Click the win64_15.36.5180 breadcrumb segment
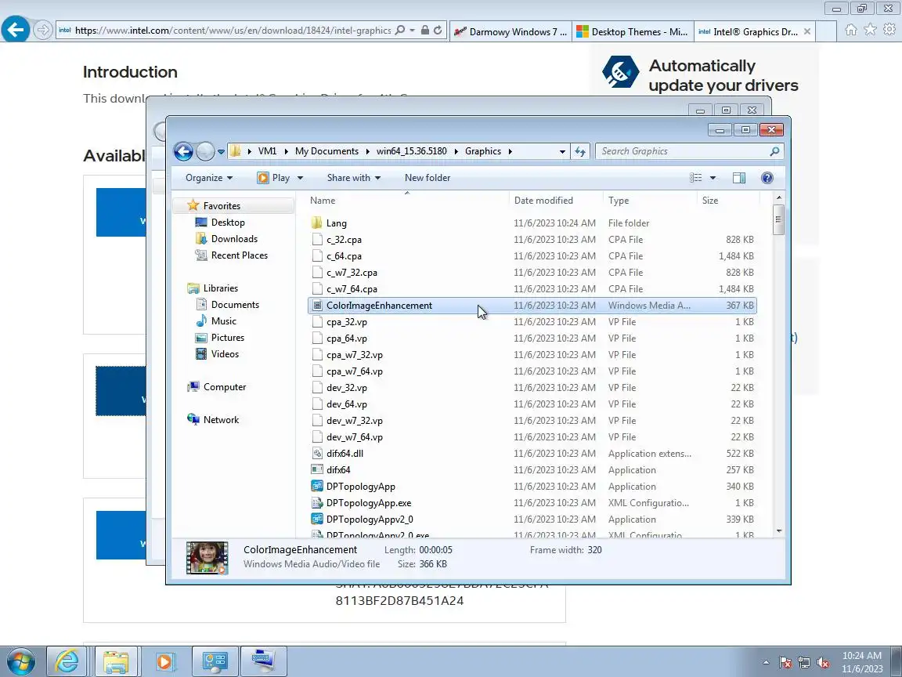This screenshot has width=902, height=677. [411, 151]
